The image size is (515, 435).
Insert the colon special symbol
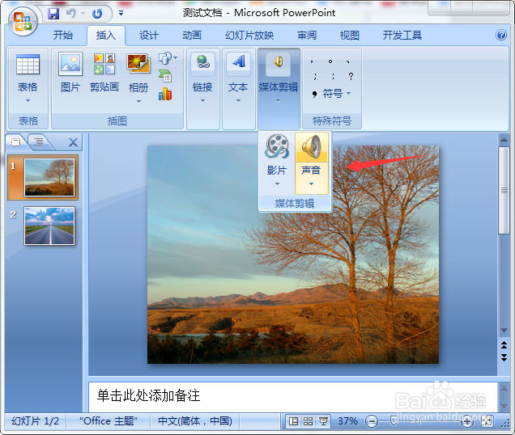pyautogui.click(x=333, y=77)
